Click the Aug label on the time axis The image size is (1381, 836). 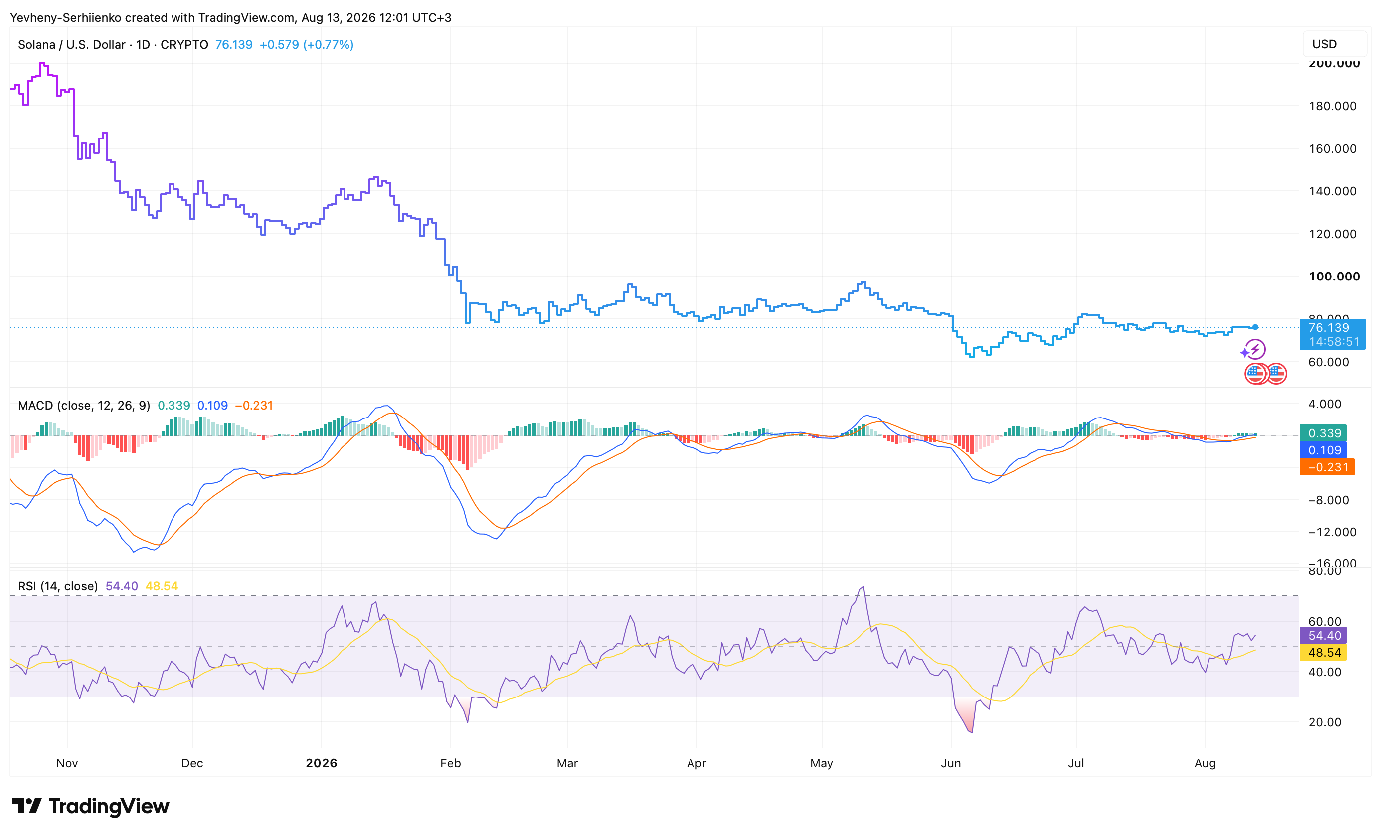coord(1206,763)
